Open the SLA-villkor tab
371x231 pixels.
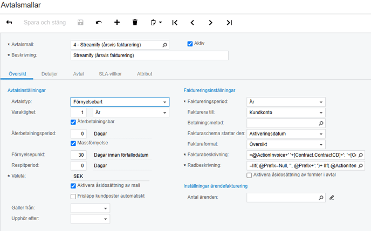[x=110, y=74]
